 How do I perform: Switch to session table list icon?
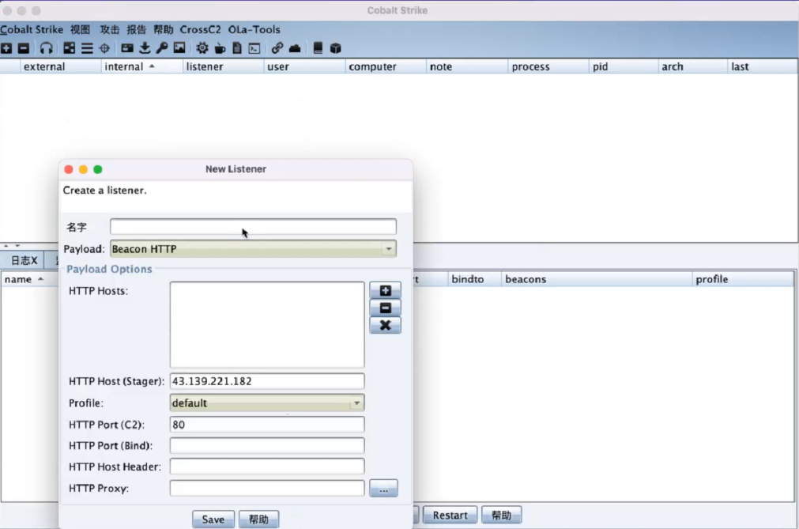(x=87, y=48)
